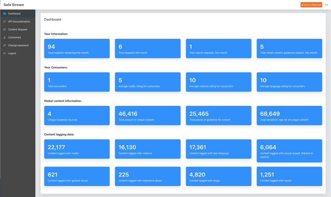Click the Content Request gears icon
331x197 pixels.
(x=5, y=29)
